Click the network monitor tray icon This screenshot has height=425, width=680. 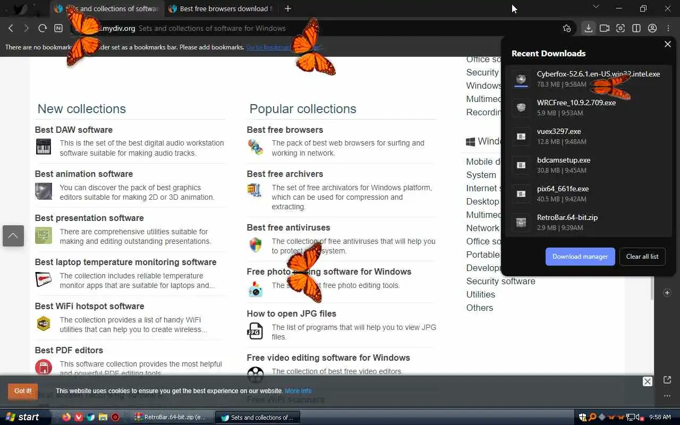point(632,417)
